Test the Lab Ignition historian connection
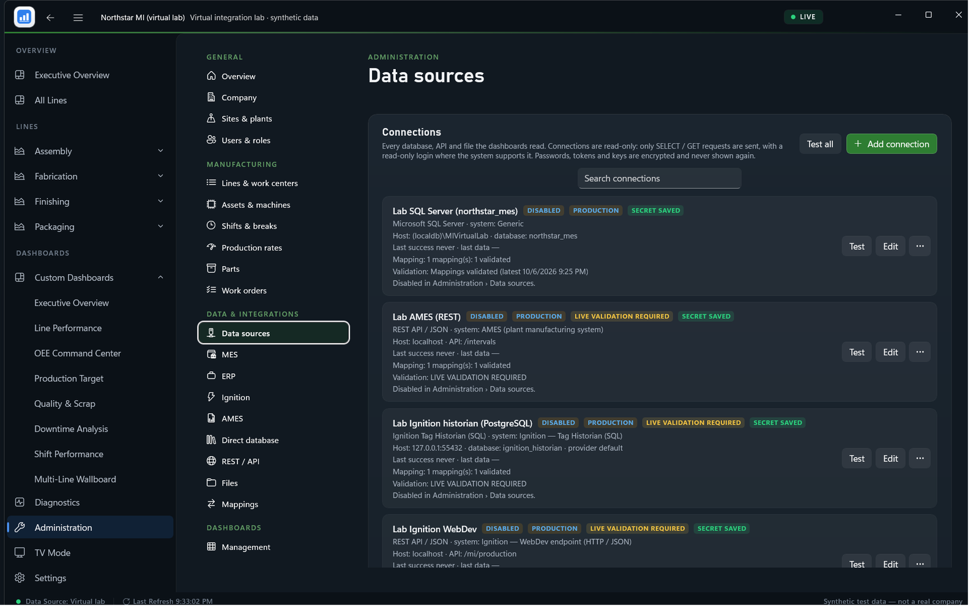The width and height of the screenshot is (979, 616). coord(857,459)
